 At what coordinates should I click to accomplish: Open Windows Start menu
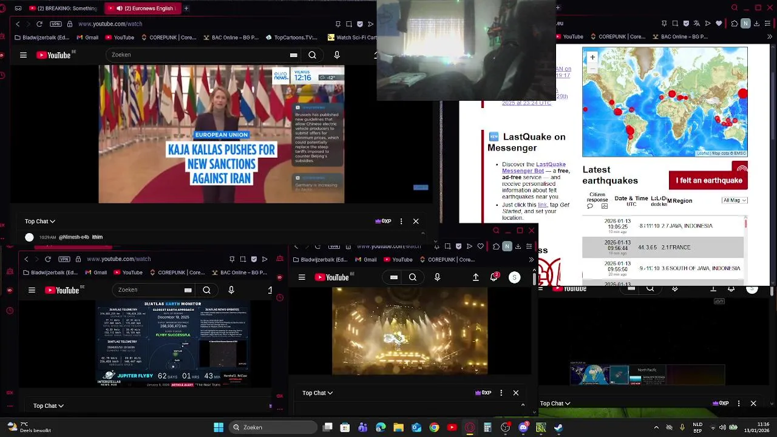point(219,427)
